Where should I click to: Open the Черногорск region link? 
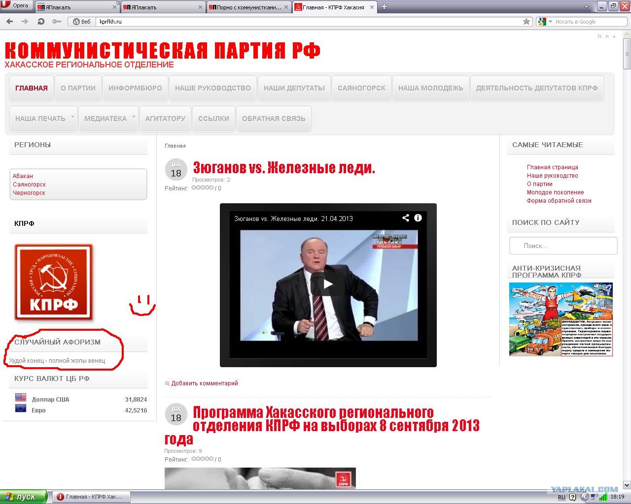click(x=29, y=192)
